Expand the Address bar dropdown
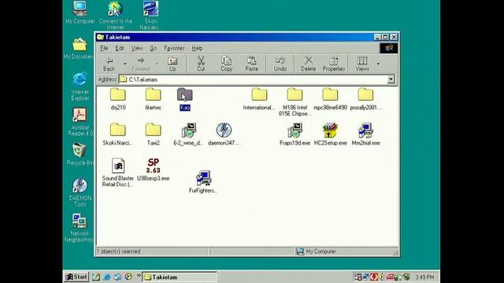The height and width of the screenshot is (283, 504). pos(391,79)
